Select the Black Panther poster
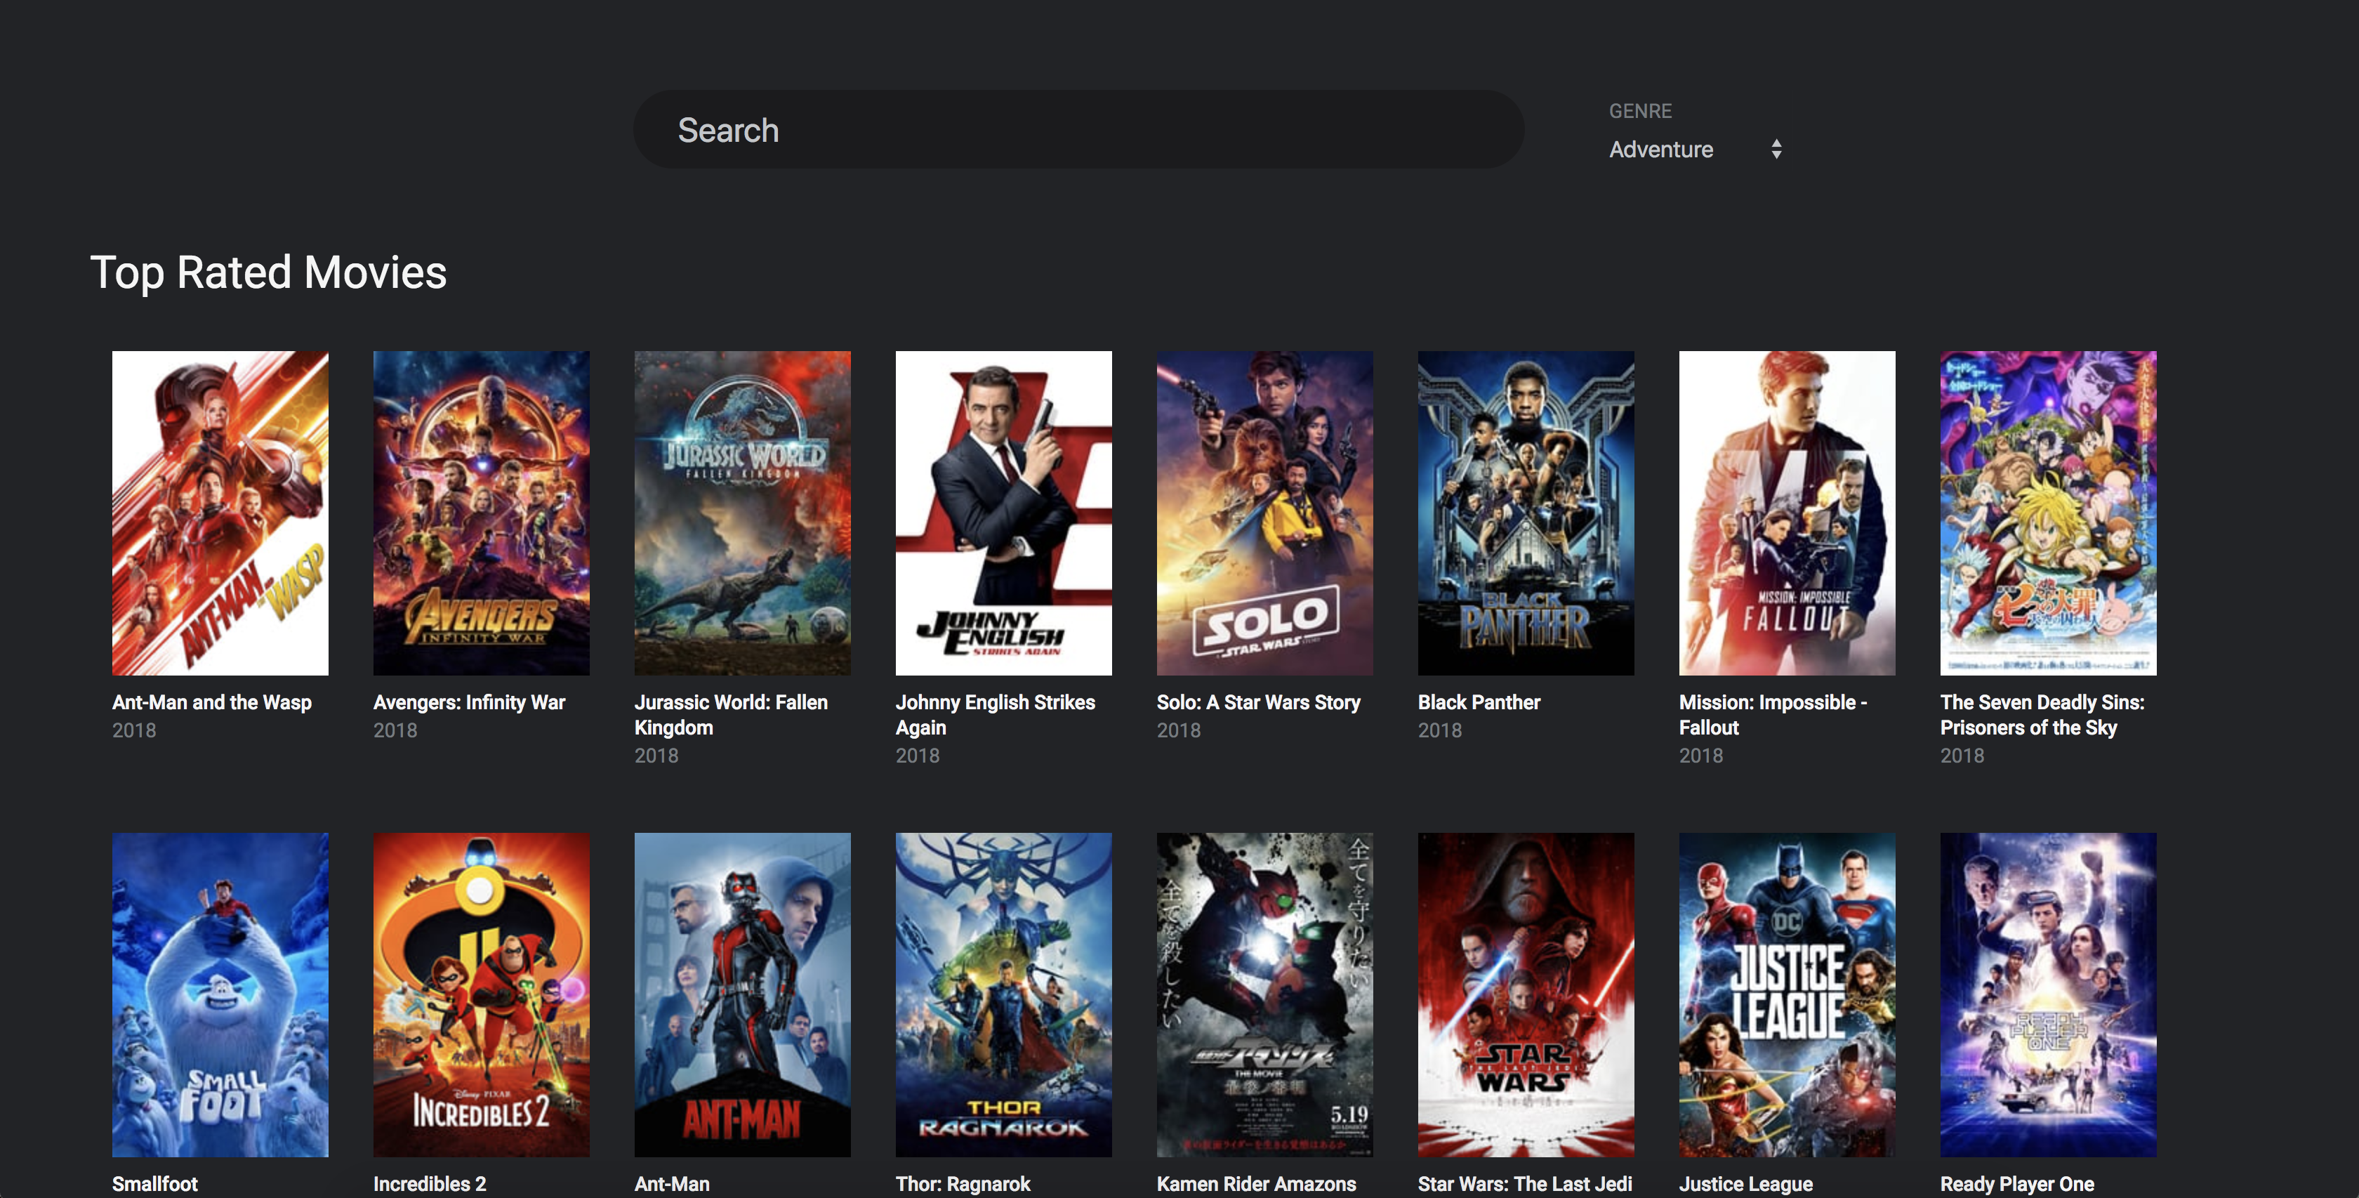Screen dimensions: 2359x1198 [x=1525, y=513]
